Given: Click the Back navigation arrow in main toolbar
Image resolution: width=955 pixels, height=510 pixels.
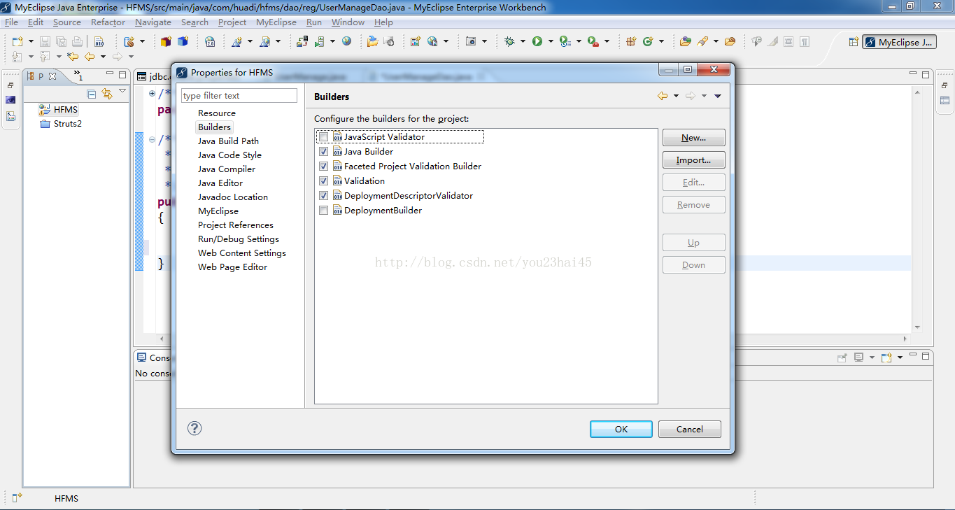Looking at the screenshot, I should (90, 57).
